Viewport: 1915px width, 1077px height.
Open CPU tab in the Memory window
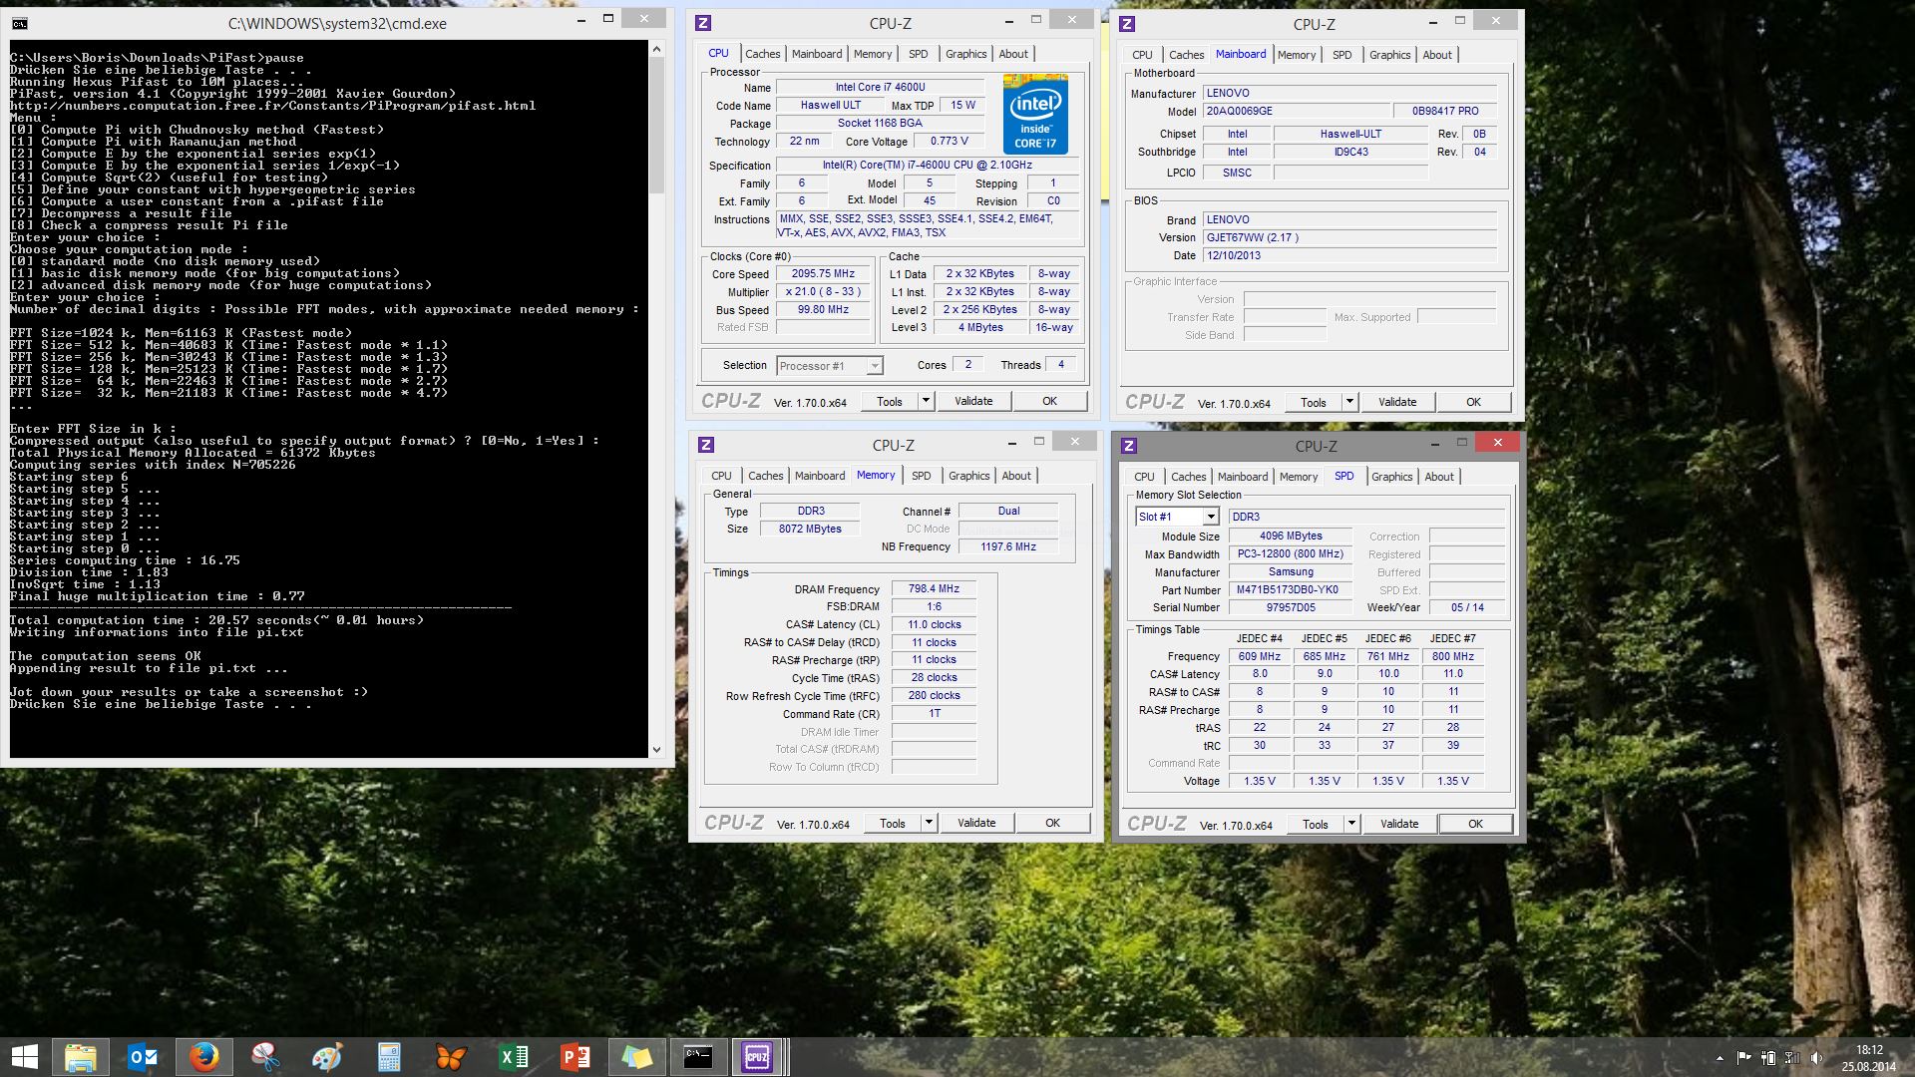click(x=721, y=476)
